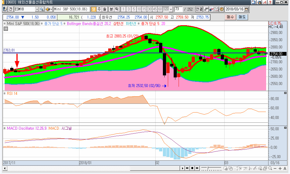Select the 30 interval button
Image resolution: width=290 pixels, height=174 pixels.
coord(150,9)
